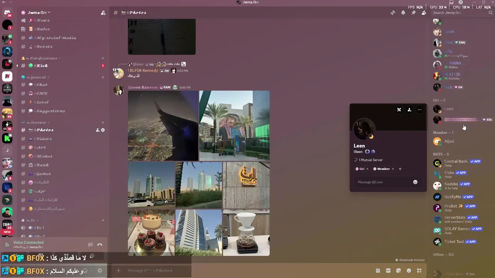Open the lightning server with 76 badge
This screenshot has height=278, width=495.
click(7, 126)
